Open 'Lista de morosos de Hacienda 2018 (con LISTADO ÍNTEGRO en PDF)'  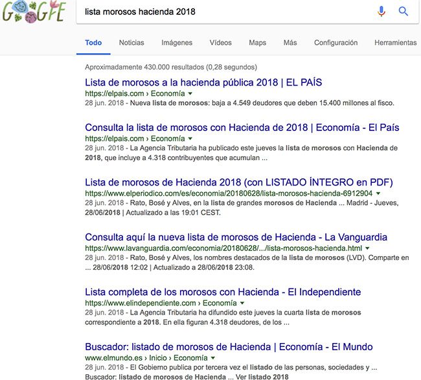(x=239, y=182)
